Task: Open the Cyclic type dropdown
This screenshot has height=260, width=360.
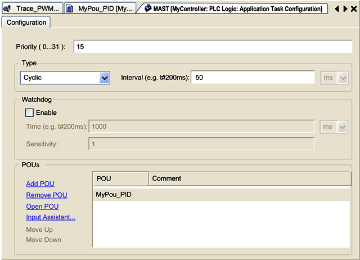Action: click(x=104, y=78)
